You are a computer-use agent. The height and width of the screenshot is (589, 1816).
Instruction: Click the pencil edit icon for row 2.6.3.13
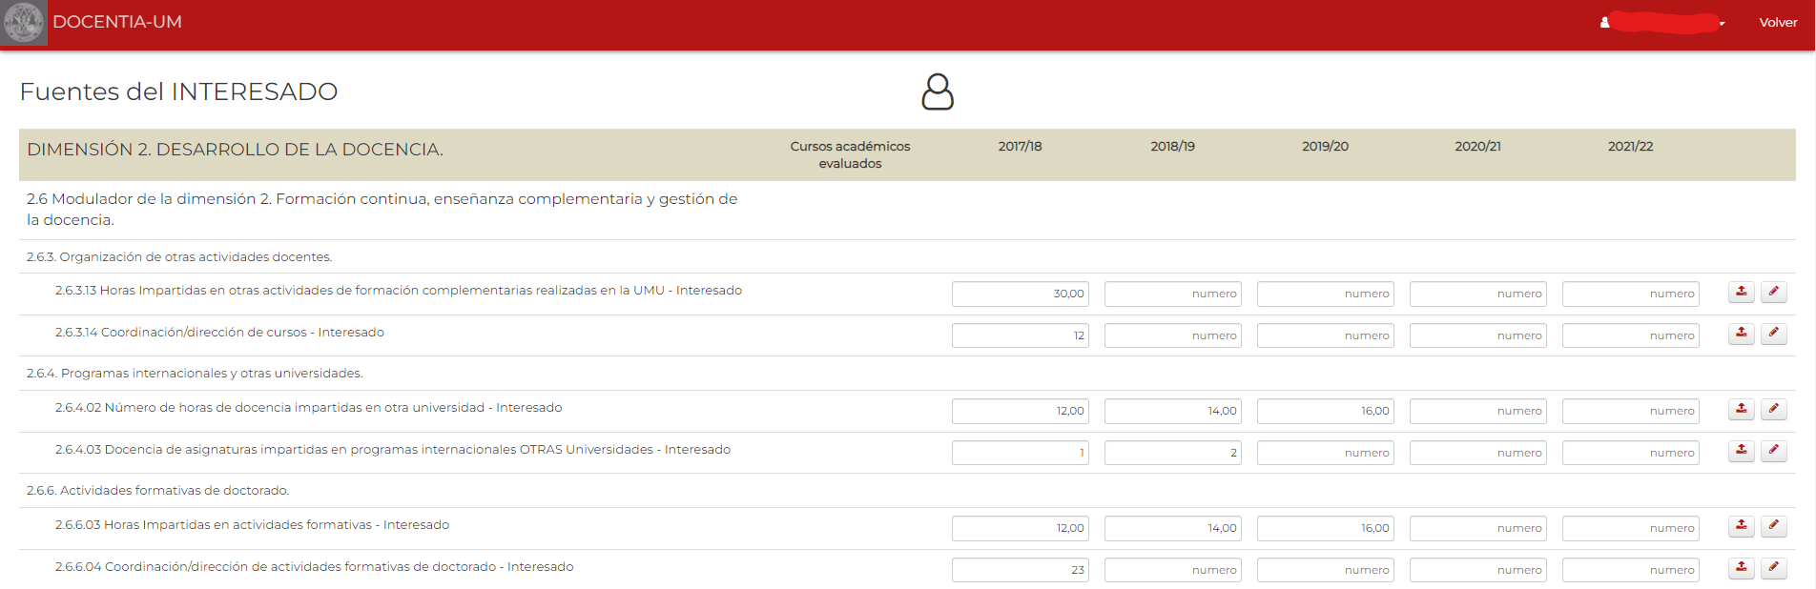pos(1773,292)
